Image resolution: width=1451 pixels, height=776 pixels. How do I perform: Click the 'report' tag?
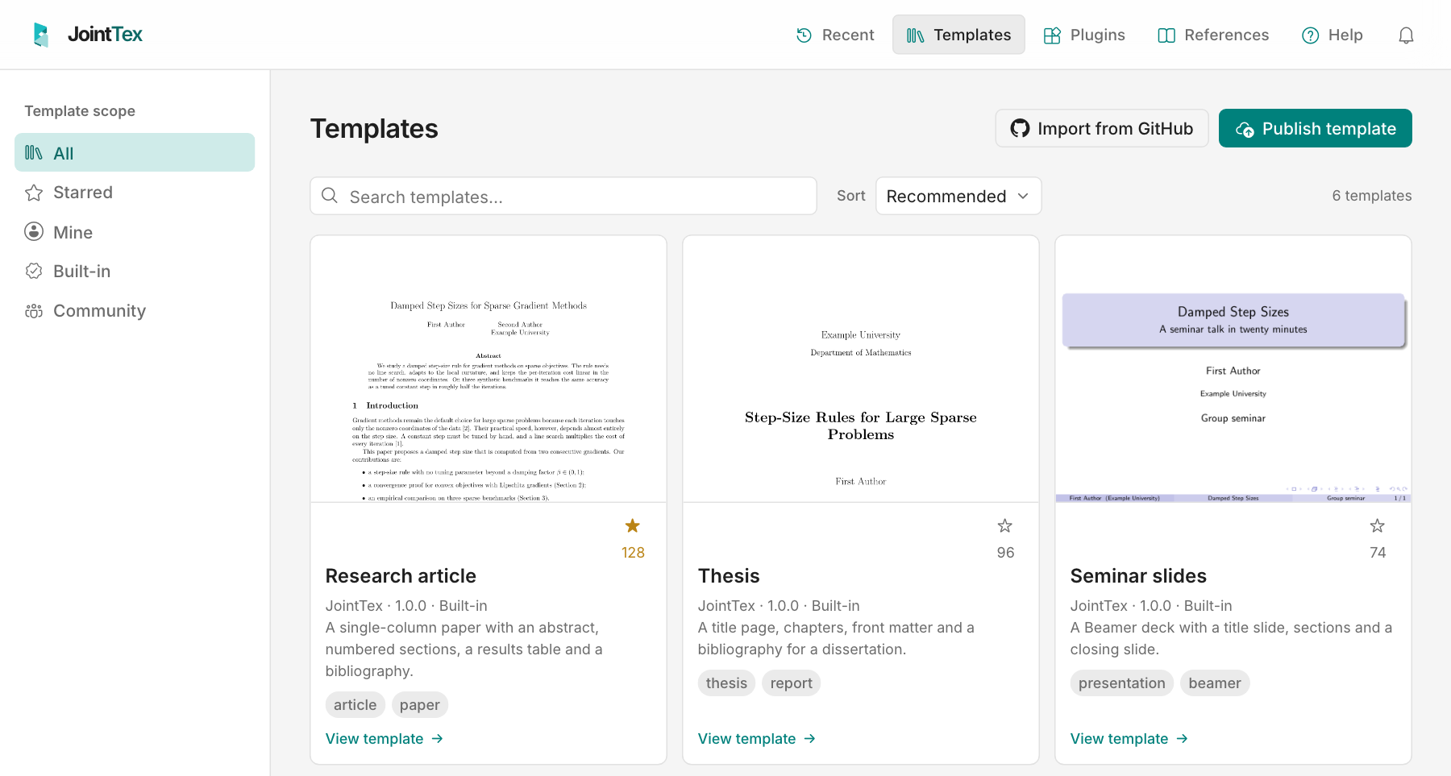pos(792,683)
